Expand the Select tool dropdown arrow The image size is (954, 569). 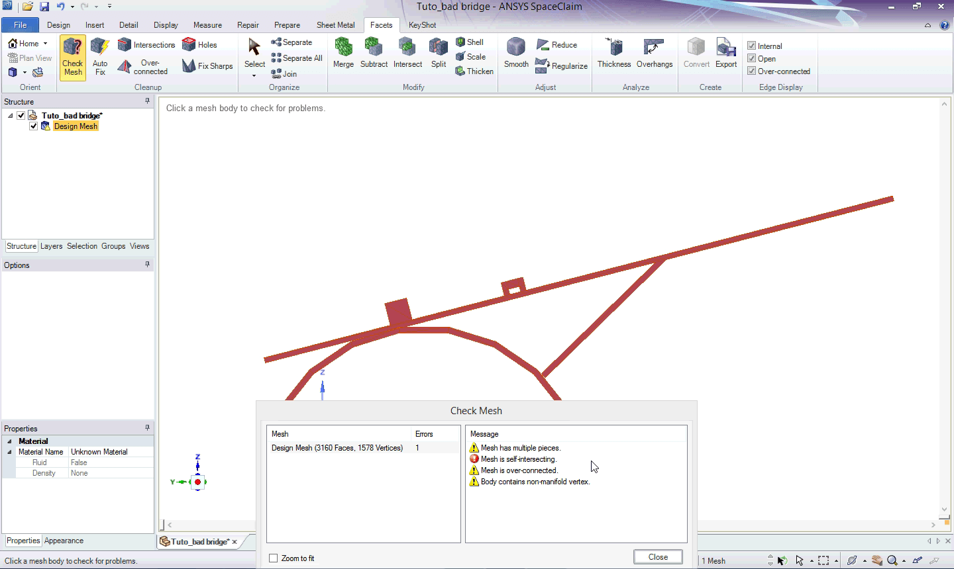click(x=254, y=75)
